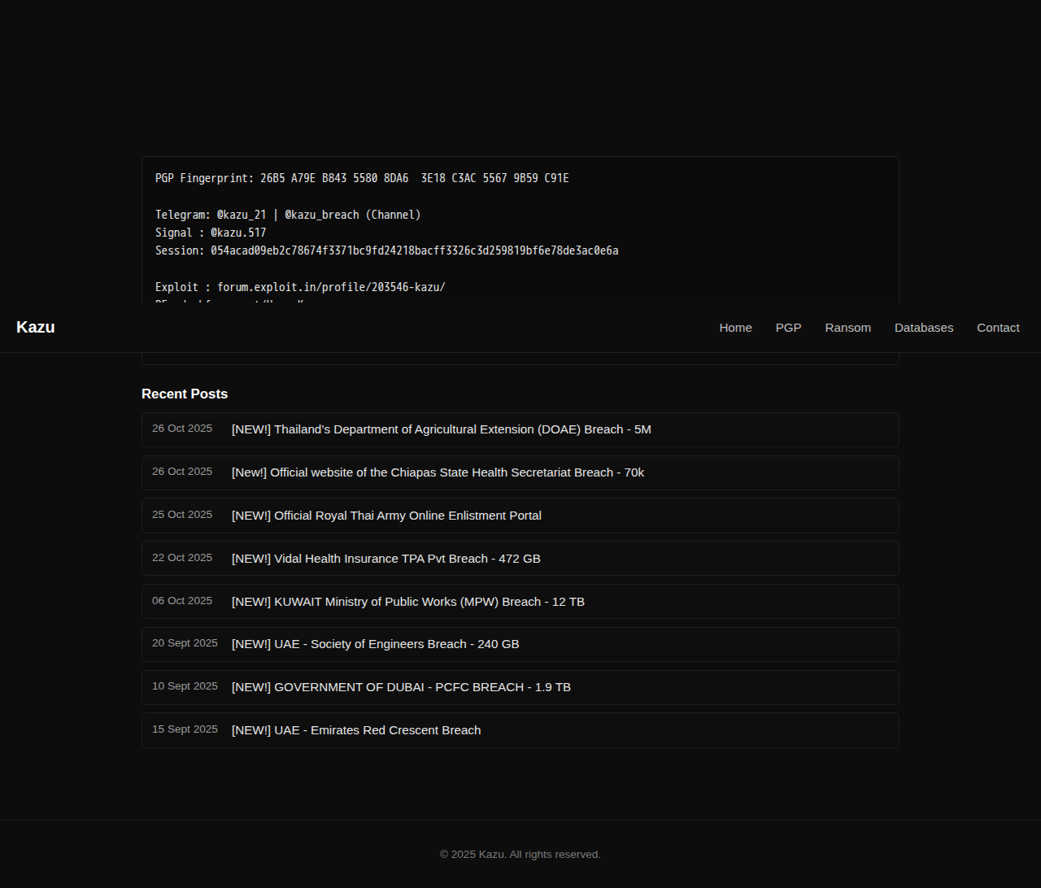1041x888 pixels.
Task: Open the Chiapas State Health Secretariat post
Action: click(438, 472)
